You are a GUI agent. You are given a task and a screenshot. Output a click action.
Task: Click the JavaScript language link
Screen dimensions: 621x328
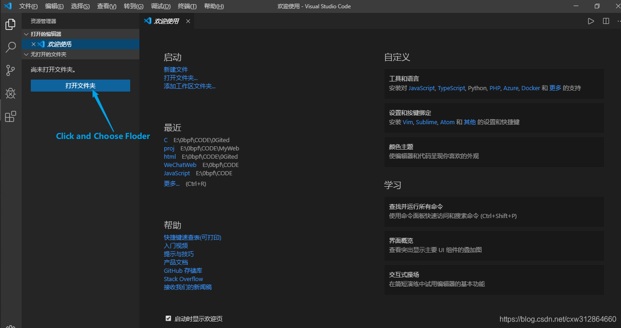point(421,88)
